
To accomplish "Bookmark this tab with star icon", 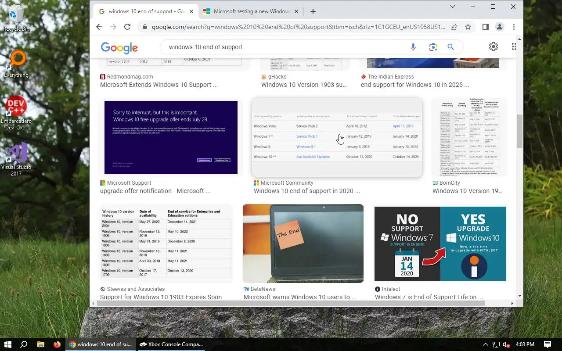I will point(468,27).
